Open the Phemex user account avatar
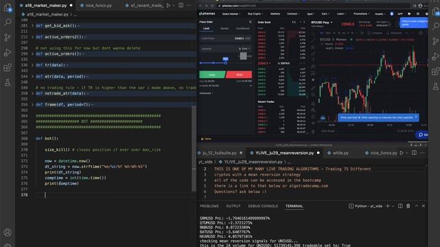Viewport: 440px width, 247px height. (392, 14)
